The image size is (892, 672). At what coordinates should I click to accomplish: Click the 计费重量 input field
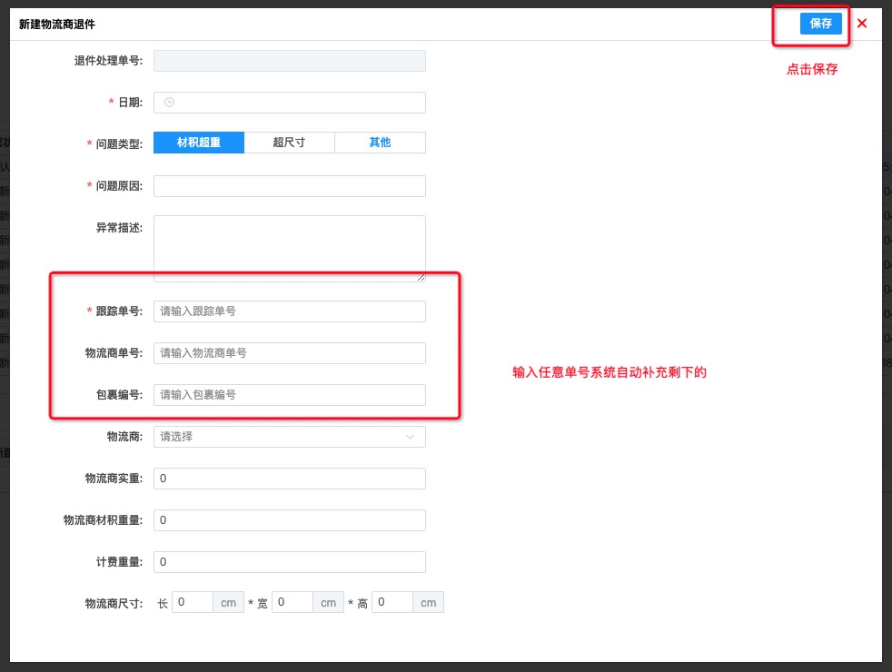pos(290,562)
